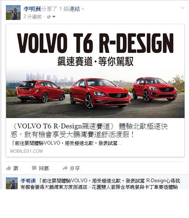
Task: Click the speech bubble comment icon
Action: click(34, 168)
